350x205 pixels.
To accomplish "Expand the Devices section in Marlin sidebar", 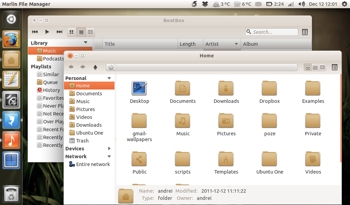I will click(109, 148).
